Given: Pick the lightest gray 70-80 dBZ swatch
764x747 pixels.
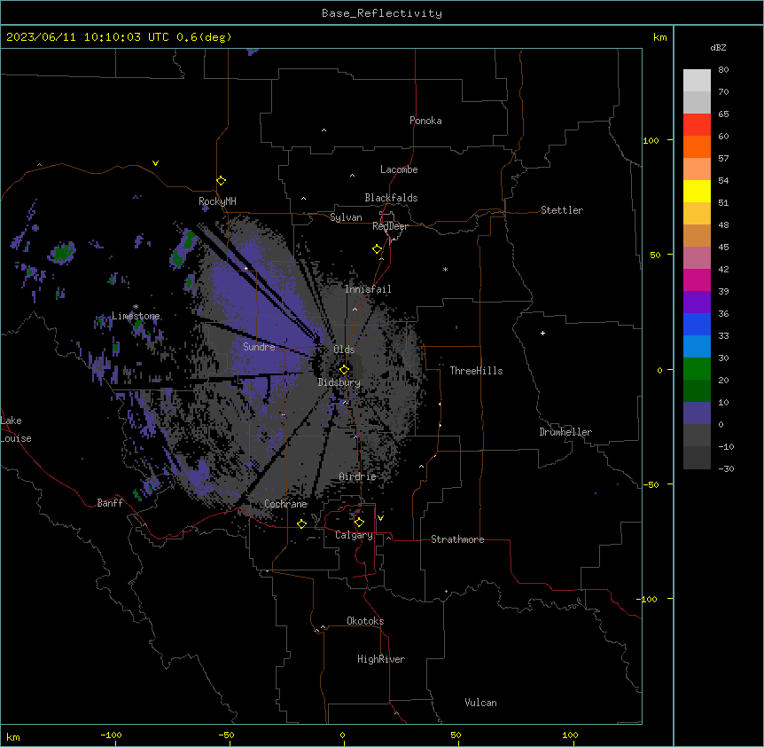Looking at the screenshot, I should tap(697, 80).
